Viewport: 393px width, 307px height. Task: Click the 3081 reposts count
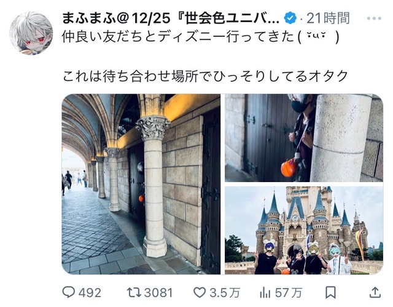[x=158, y=293]
